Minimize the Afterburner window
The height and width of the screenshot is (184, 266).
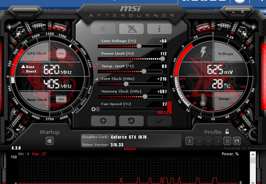pyautogui.click(x=233, y=12)
